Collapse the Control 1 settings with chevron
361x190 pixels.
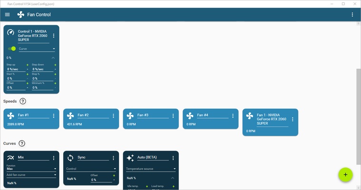click(x=53, y=58)
